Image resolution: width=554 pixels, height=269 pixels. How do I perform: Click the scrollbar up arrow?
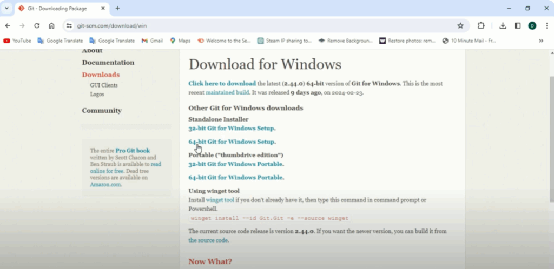pyautogui.click(x=551, y=52)
